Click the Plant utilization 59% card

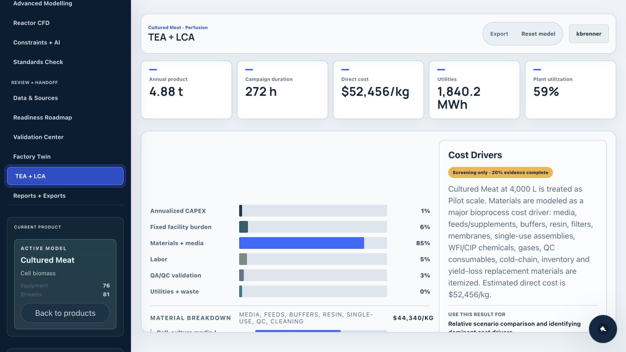(x=570, y=89)
